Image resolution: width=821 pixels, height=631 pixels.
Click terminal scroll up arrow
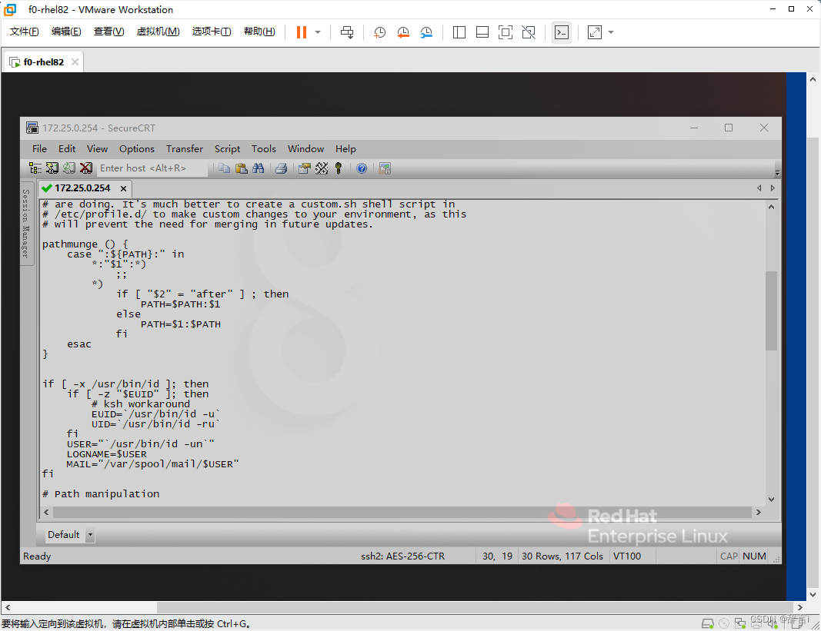click(771, 207)
